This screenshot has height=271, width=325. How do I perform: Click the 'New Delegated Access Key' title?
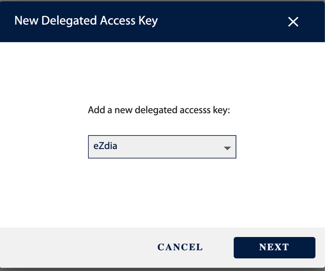(x=86, y=21)
